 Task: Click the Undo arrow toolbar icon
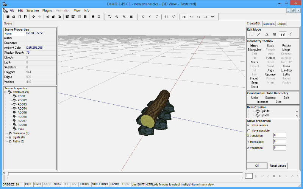click(34, 17)
